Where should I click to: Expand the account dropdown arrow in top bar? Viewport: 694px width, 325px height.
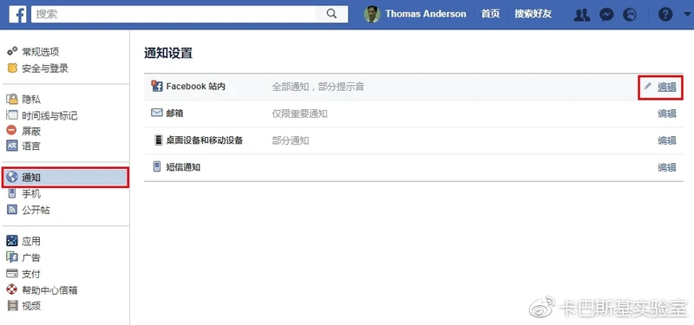coord(686,15)
